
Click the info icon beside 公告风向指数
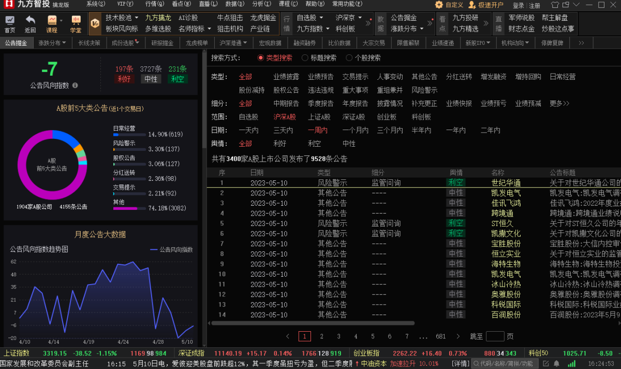coord(75,86)
